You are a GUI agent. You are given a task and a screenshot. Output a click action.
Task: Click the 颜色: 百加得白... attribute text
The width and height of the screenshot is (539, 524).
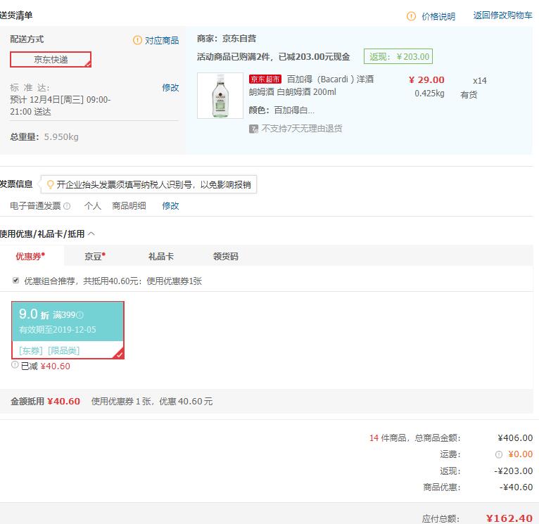click(x=281, y=110)
